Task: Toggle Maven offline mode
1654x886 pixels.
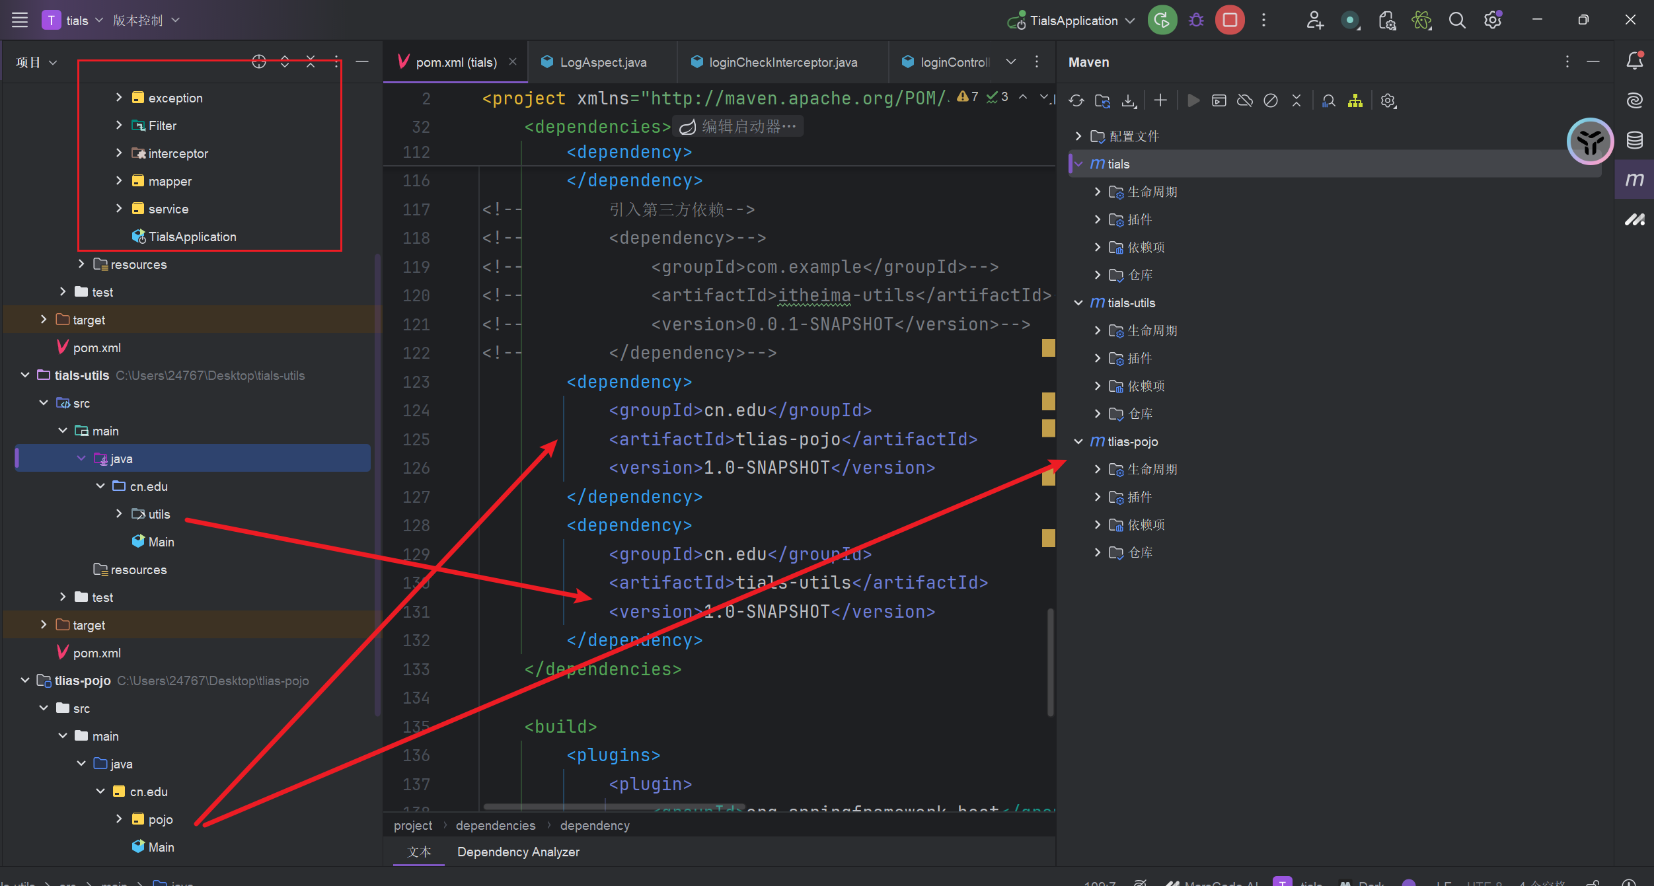Action: [1245, 100]
